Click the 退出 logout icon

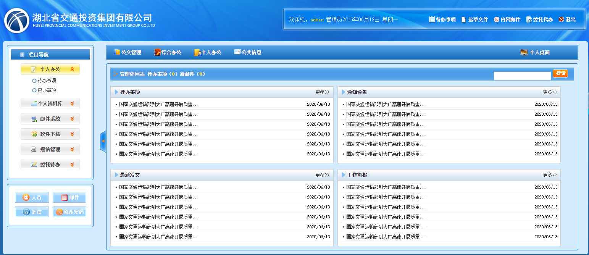(x=561, y=19)
